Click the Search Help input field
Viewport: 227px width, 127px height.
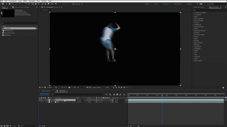click(x=215, y=4)
